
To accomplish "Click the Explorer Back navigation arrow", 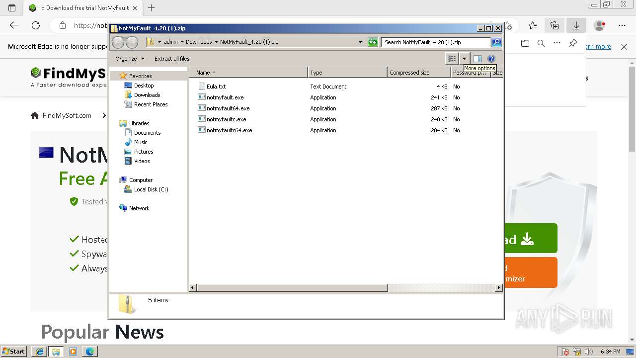I will click(118, 42).
